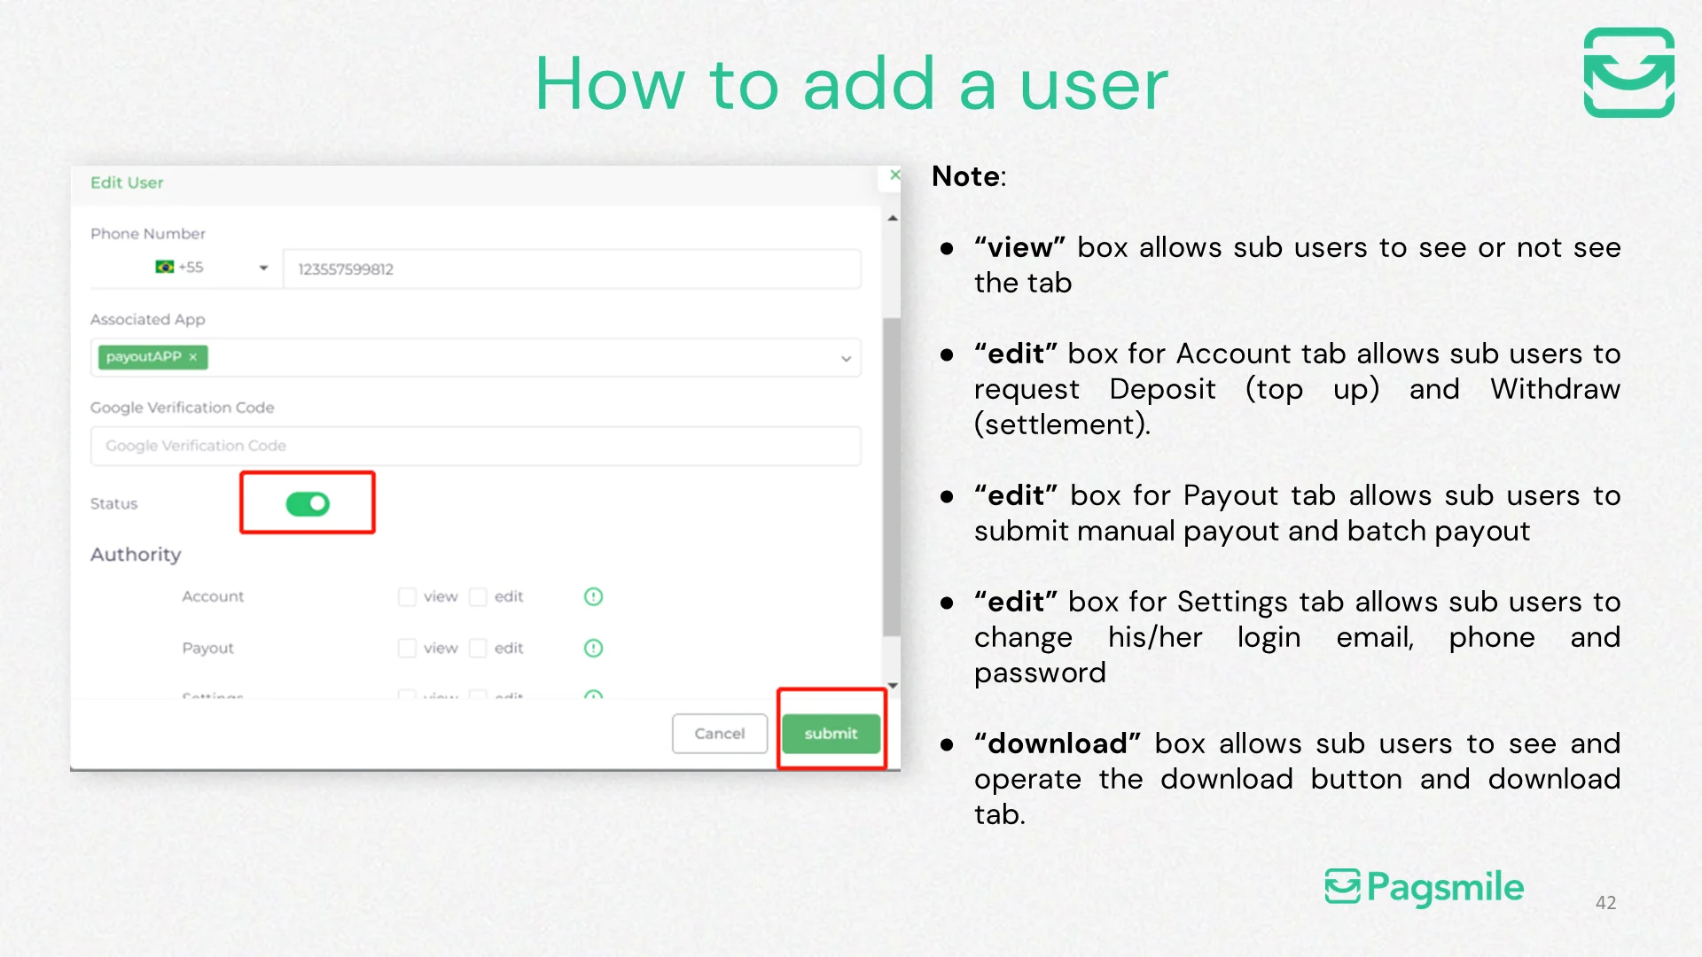Check the Payout view checkbox

[x=407, y=648]
